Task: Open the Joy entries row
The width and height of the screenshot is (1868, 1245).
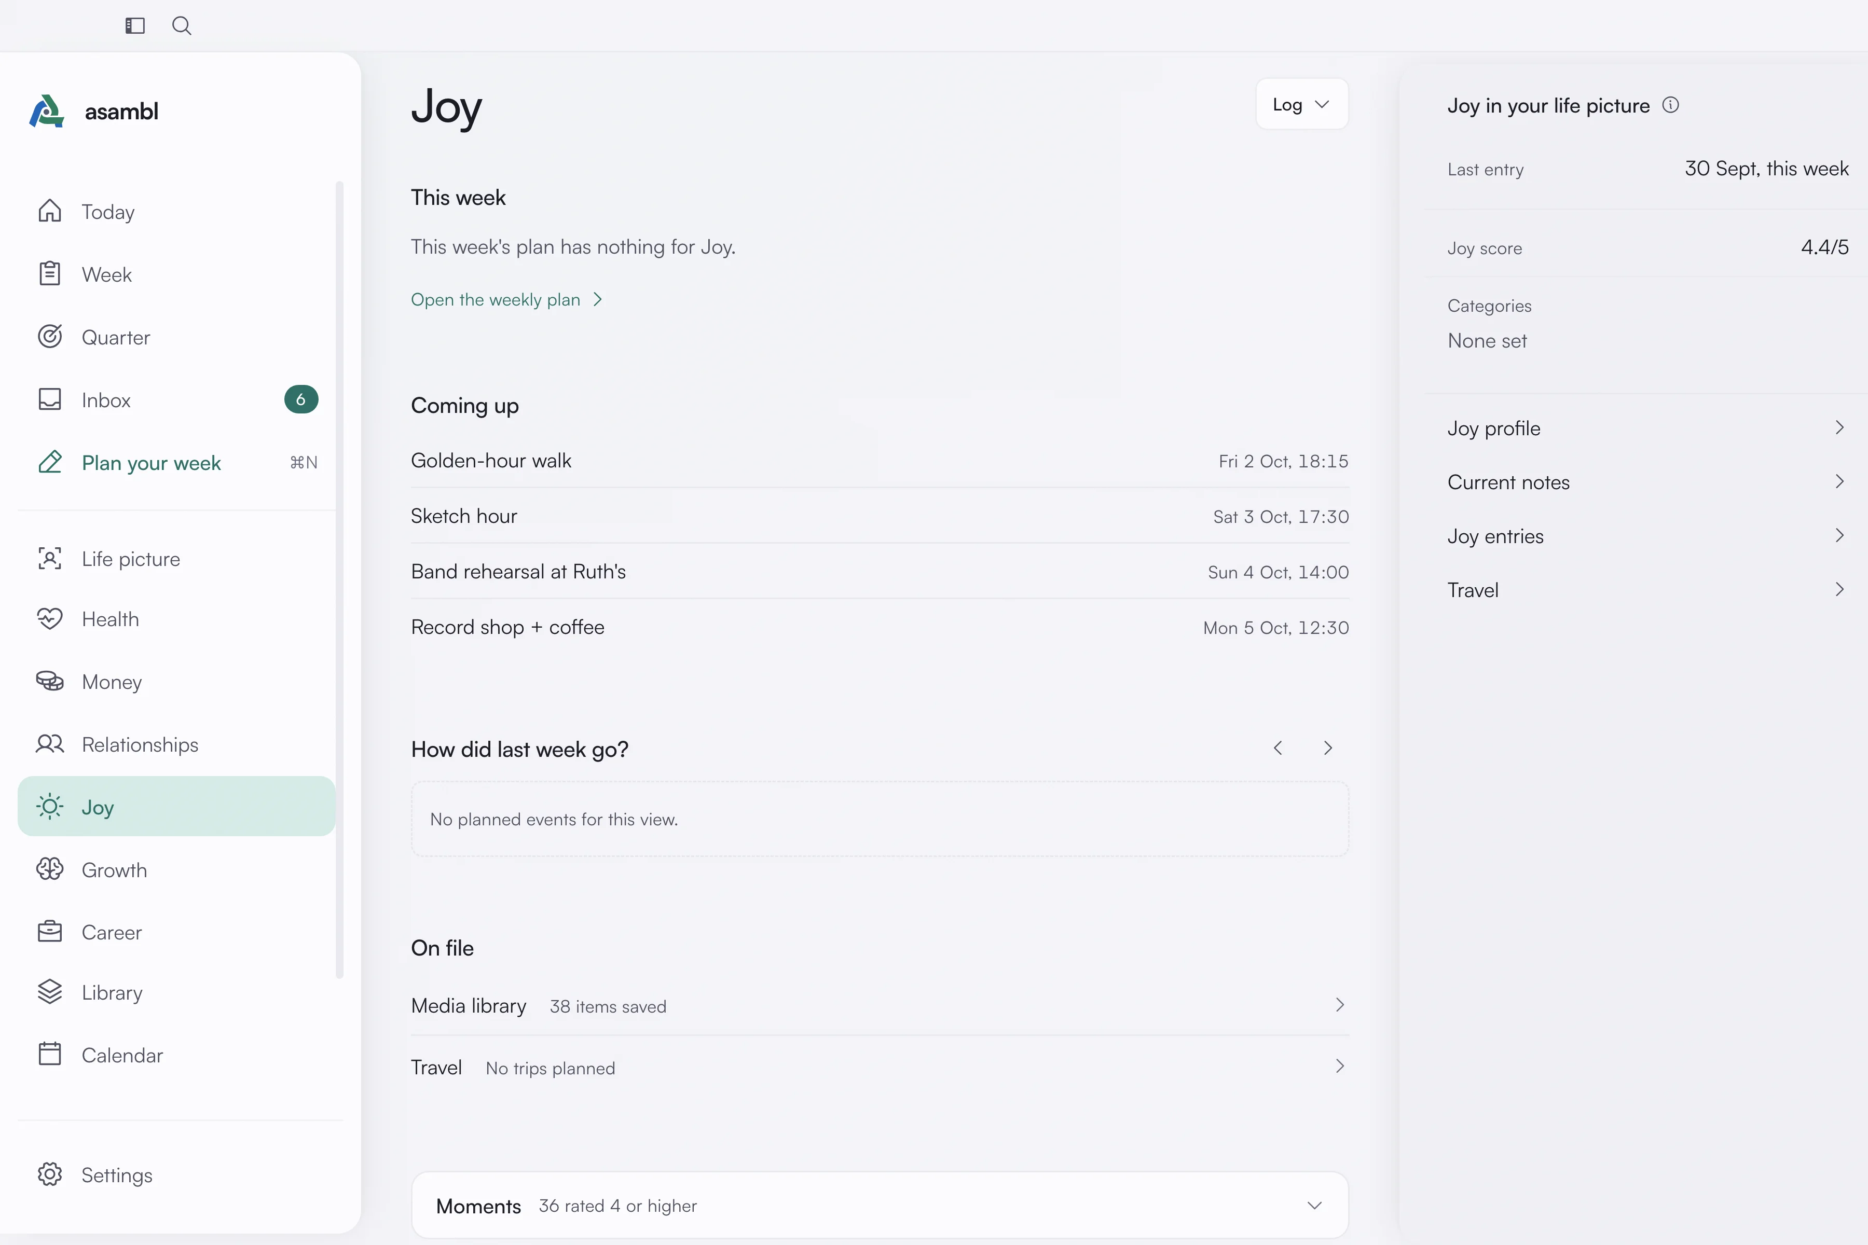Action: pyautogui.click(x=1645, y=536)
